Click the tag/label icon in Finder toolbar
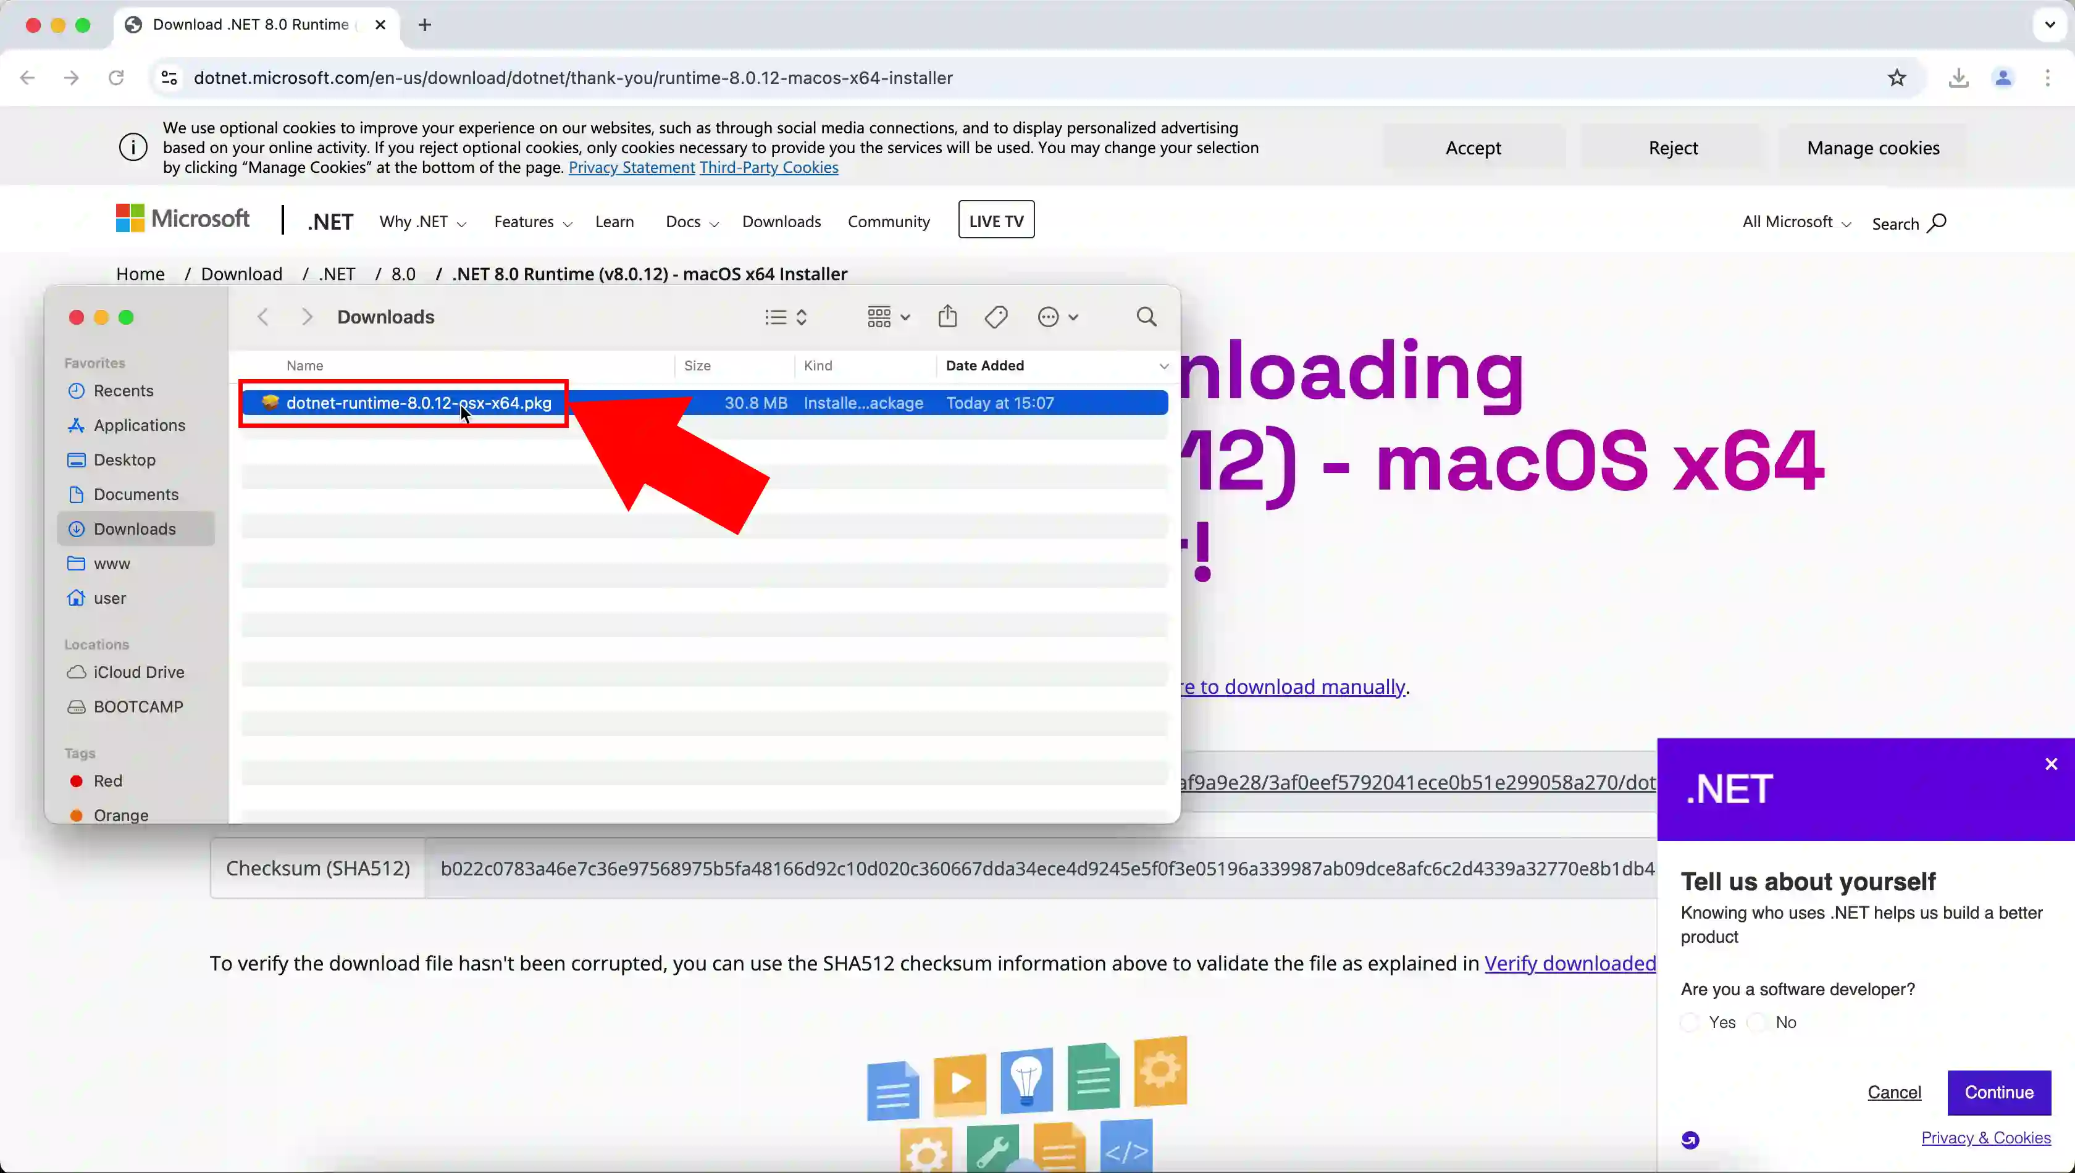The height and width of the screenshot is (1173, 2075). (996, 317)
